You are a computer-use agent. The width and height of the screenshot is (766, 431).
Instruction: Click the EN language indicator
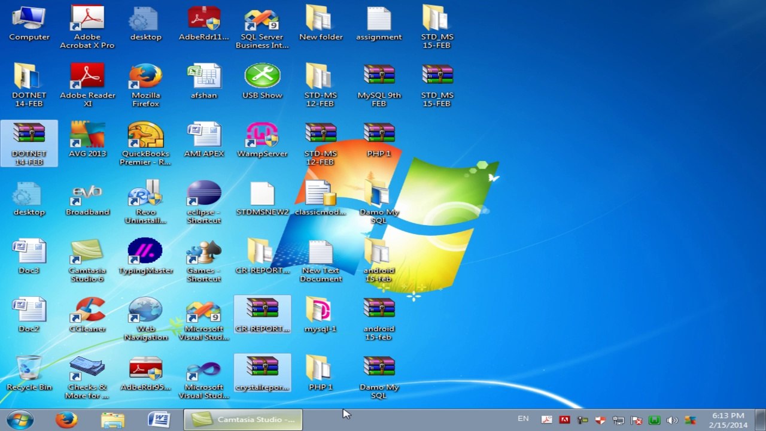coord(523,419)
